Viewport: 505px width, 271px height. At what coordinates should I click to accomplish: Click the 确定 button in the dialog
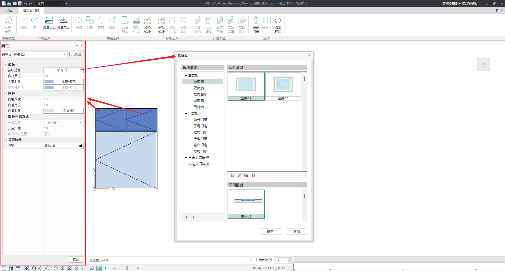[270, 231]
